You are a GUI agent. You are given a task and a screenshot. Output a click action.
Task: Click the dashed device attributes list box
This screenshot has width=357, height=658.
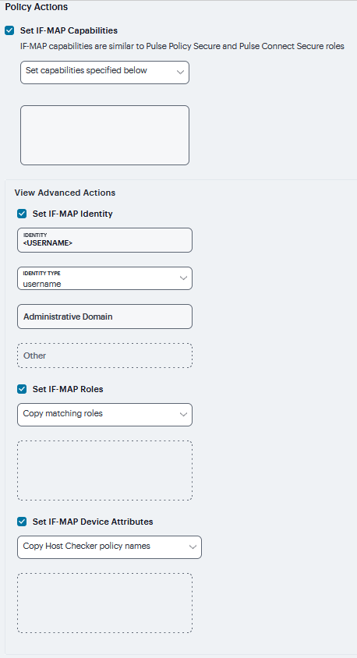coord(105,603)
